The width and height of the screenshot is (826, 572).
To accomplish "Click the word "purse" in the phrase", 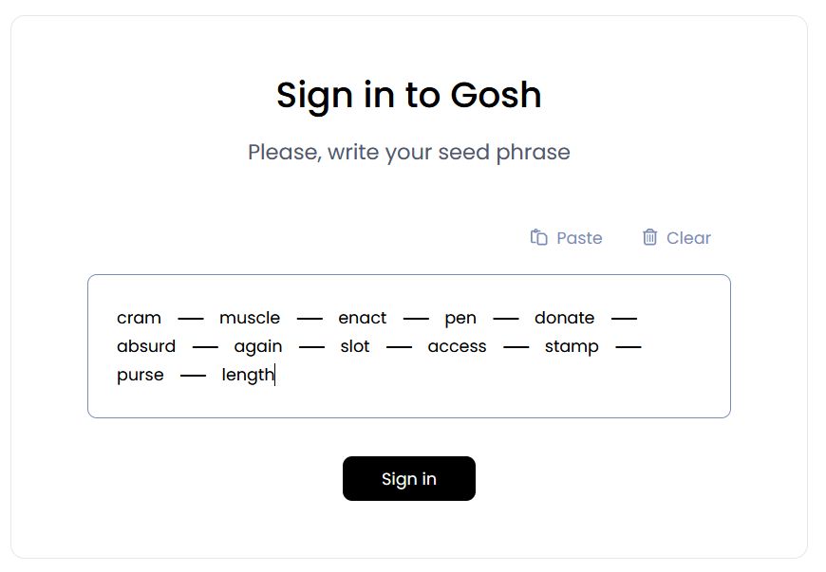I will point(141,375).
